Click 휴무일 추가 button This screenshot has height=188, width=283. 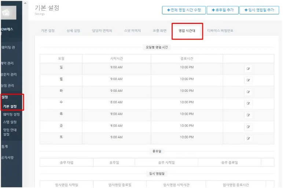pyautogui.click(x=223, y=10)
